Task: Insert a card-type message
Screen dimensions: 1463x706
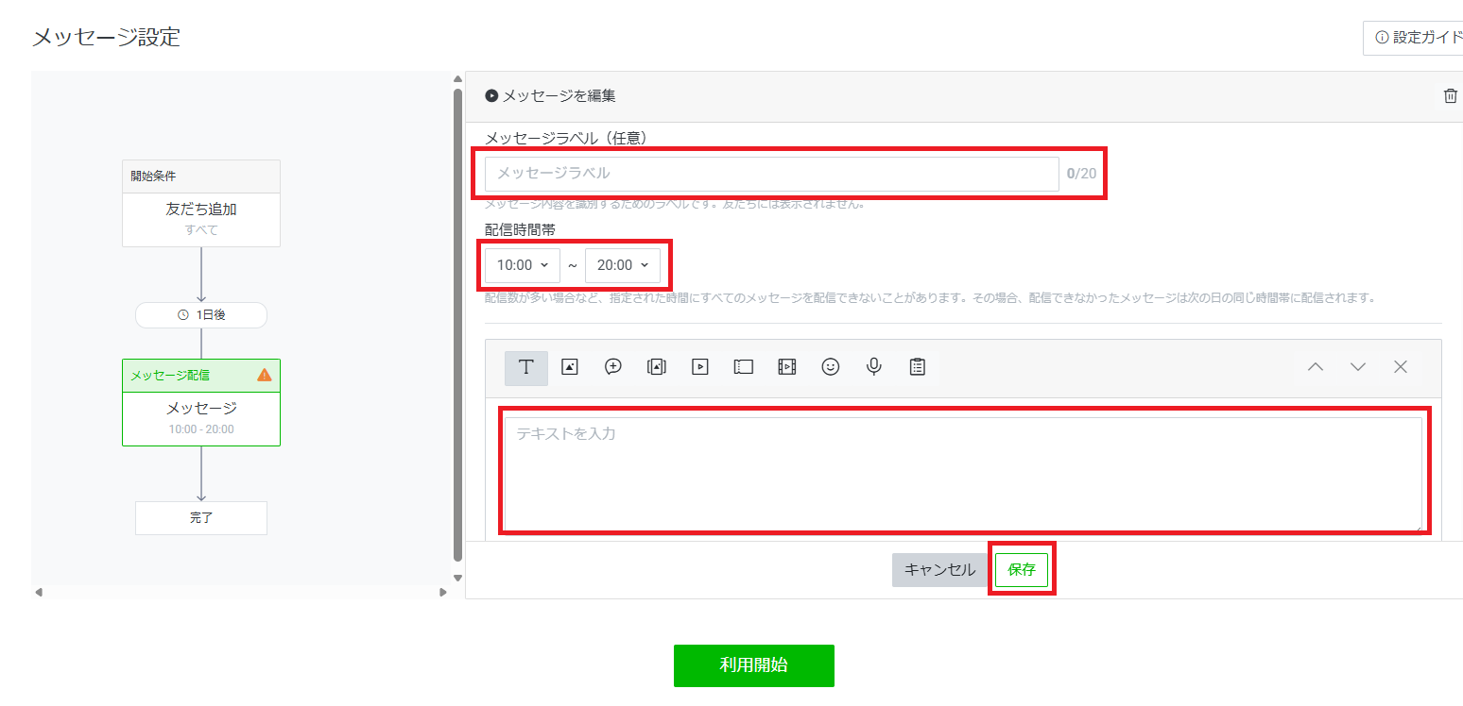Action: (656, 367)
